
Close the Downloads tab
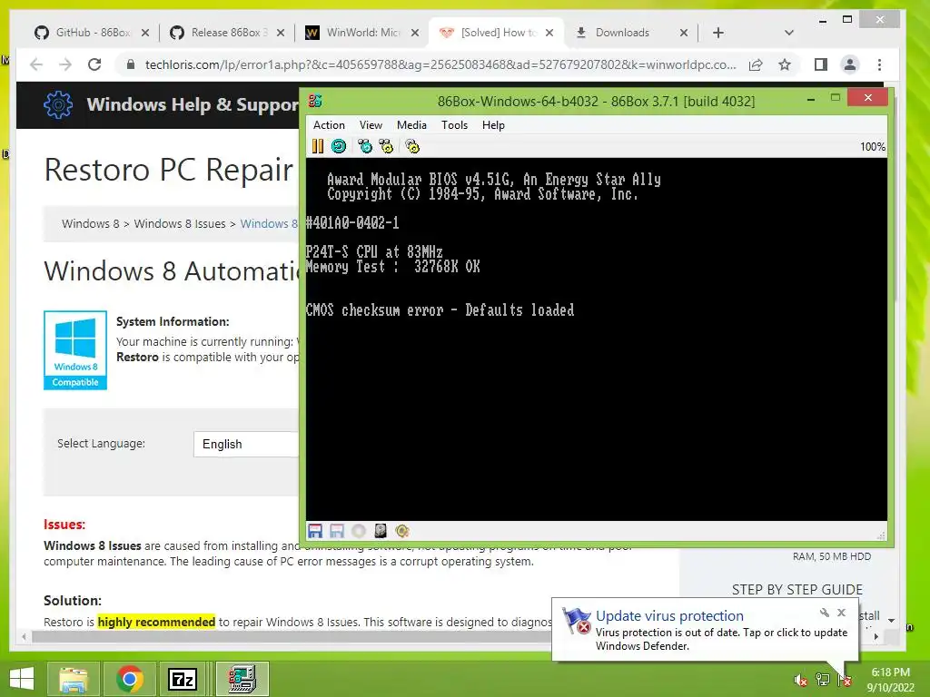[684, 33]
